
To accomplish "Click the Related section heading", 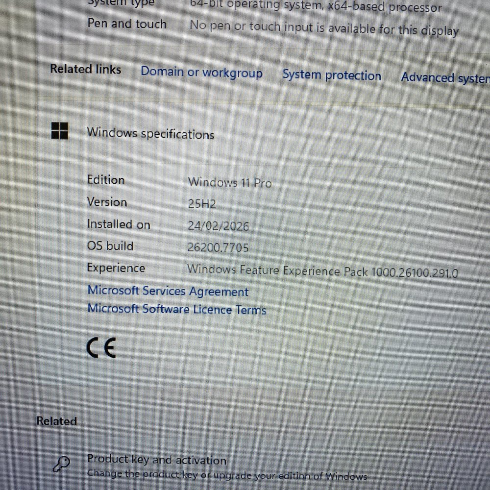I will [x=57, y=421].
